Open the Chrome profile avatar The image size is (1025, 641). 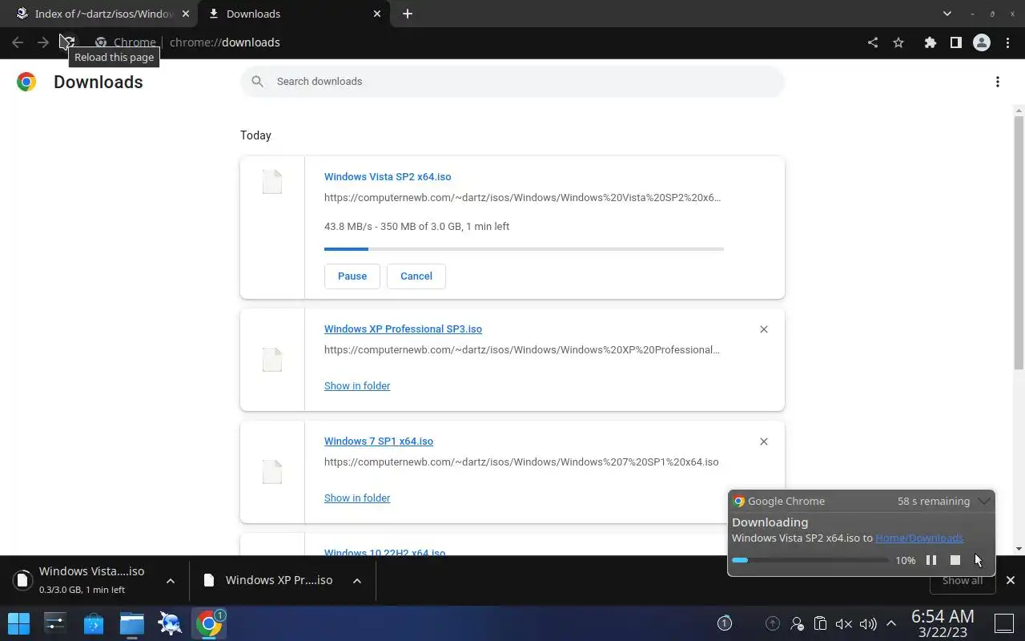(982, 42)
